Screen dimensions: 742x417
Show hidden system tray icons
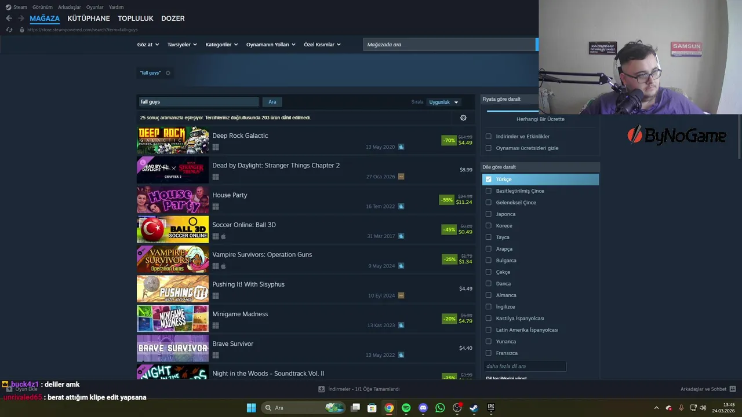pyautogui.click(x=656, y=408)
